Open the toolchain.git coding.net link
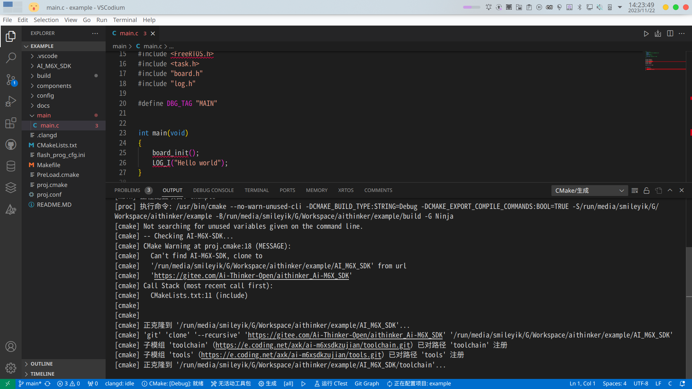This screenshot has width=692, height=389. coord(313,345)
